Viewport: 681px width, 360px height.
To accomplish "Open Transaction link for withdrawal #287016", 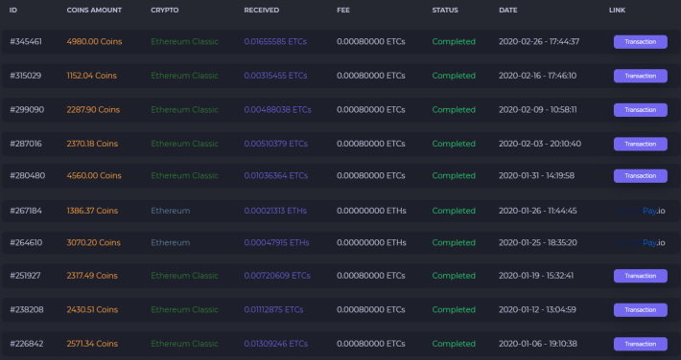I will [640, 144].
